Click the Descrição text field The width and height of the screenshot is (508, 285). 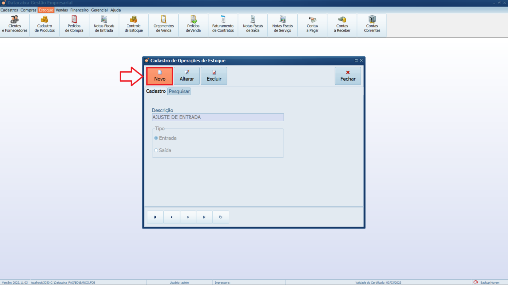coord(218,117)
